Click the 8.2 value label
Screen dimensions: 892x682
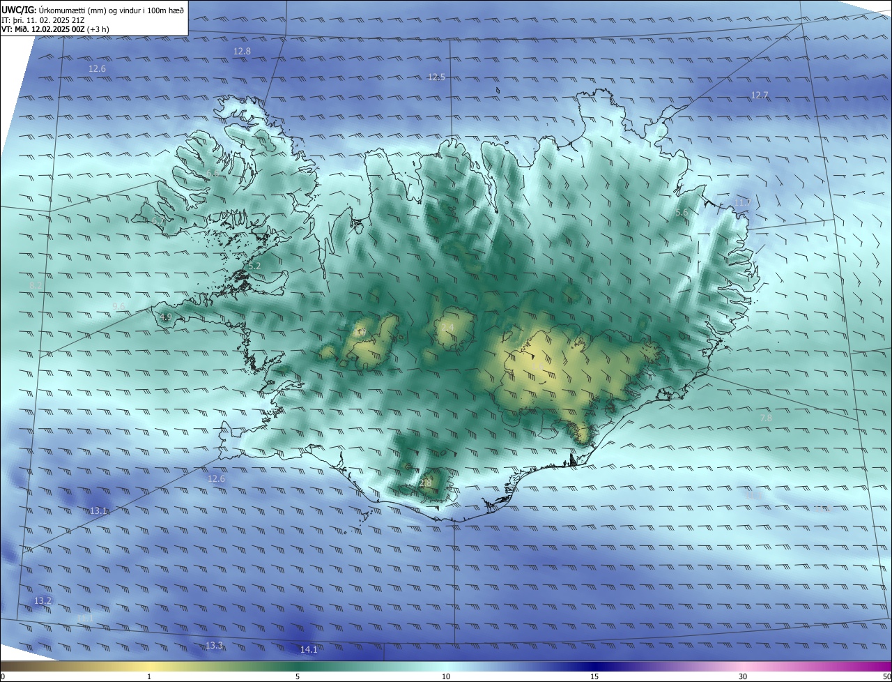coord(36,286)
